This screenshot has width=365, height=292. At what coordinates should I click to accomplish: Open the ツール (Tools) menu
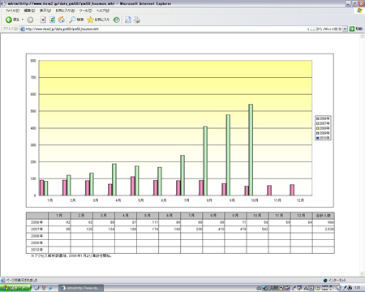[x=85, y=11]
